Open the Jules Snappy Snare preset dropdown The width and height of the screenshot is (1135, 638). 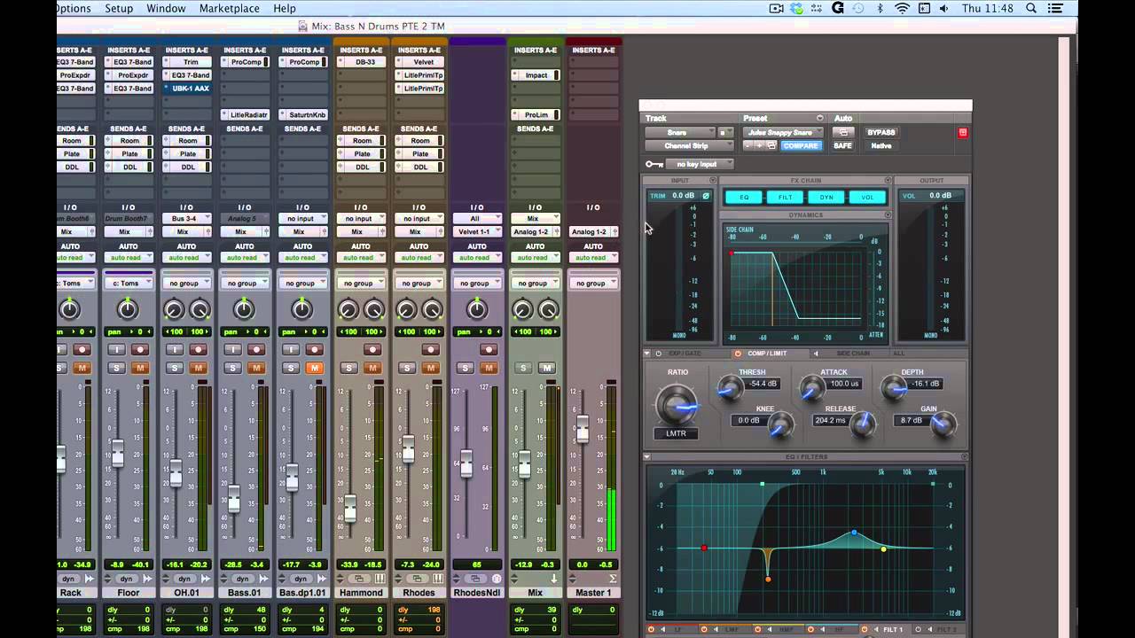pyautogui.click(x=785, y=133)
